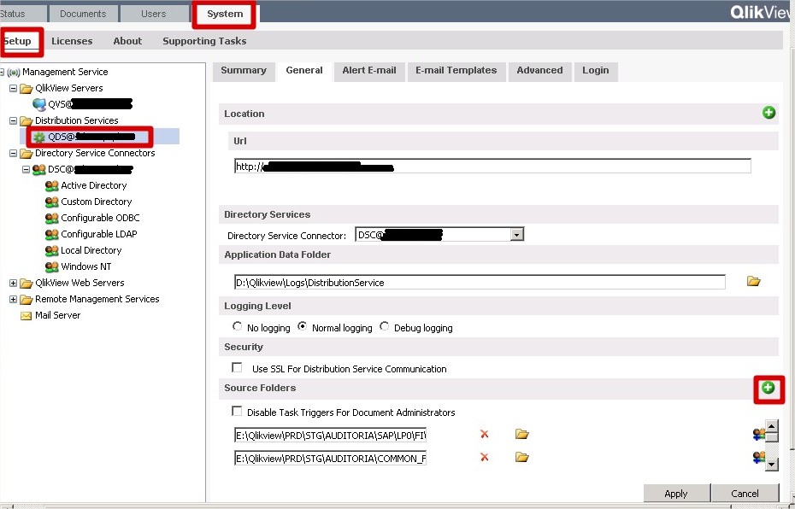Viewport: 795px width, 509px height.
Task: Add a new source folder with green plus
Action: click(768, 388)
